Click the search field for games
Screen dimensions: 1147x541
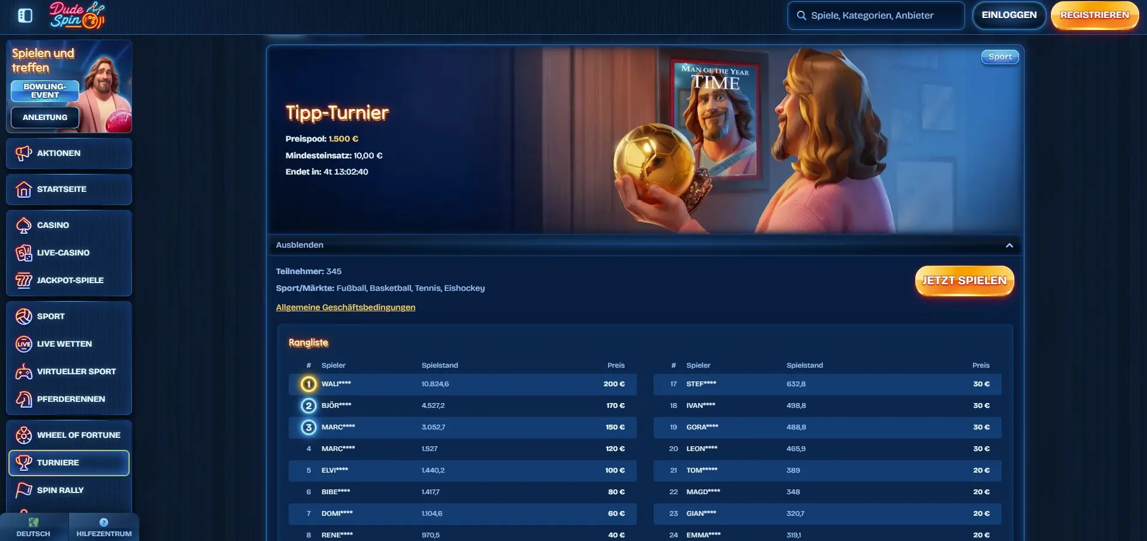click(876, 16)
